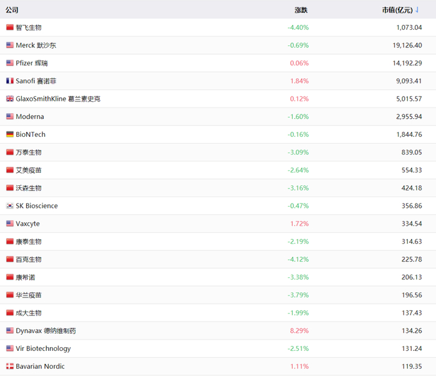The height and width of the screenshot is (377, 436).
Task: Click the China flag beside 康泰生物
Action: coord(10,241)
